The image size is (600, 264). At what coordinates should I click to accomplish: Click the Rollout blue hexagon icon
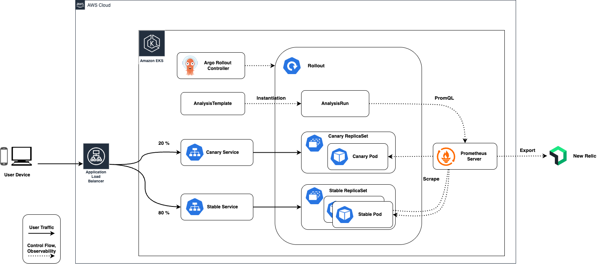292,66
